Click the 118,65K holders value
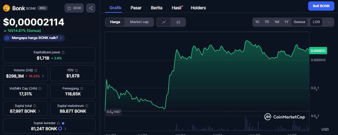 coord(73,94)
